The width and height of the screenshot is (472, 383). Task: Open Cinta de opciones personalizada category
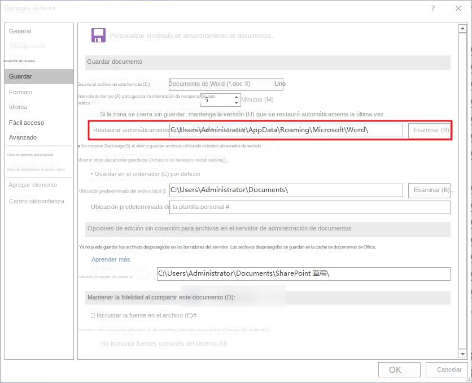pyautogui.click(x=30, y=155)
